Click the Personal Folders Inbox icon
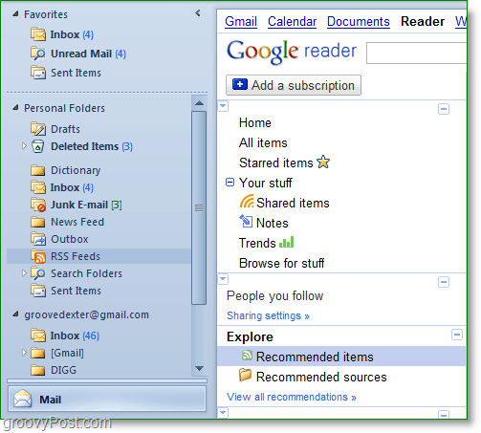The width and height of the screenshot is (481, 433). 38,187
